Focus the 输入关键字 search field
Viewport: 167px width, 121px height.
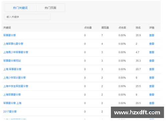pos(27,17)
